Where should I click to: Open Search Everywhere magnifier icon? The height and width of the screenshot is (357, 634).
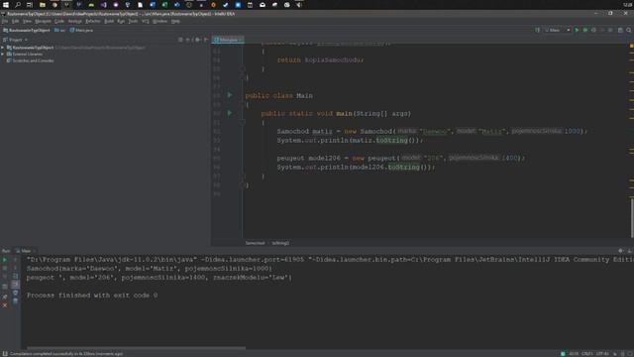tap(629, 31)
